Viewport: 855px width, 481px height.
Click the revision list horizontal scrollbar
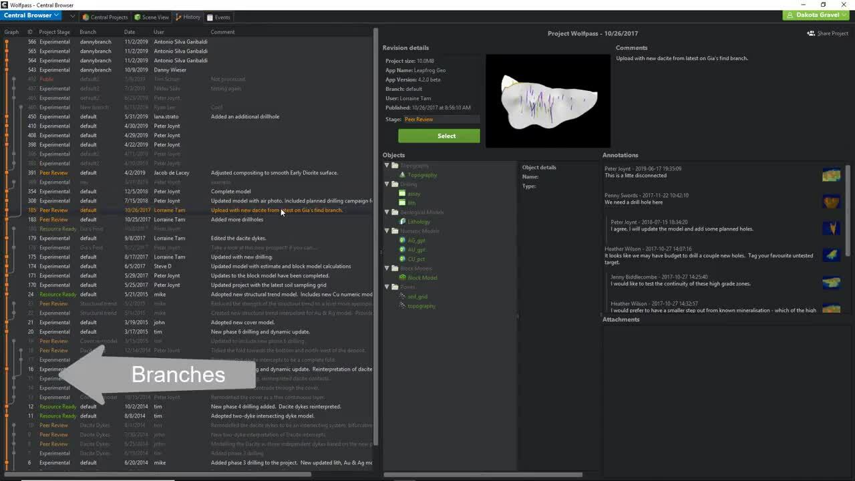tap(157, 475)
